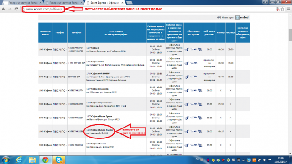Click phone number in София Аксаков row
This screenshot has width=292, height=164.
tap(75, 91)
